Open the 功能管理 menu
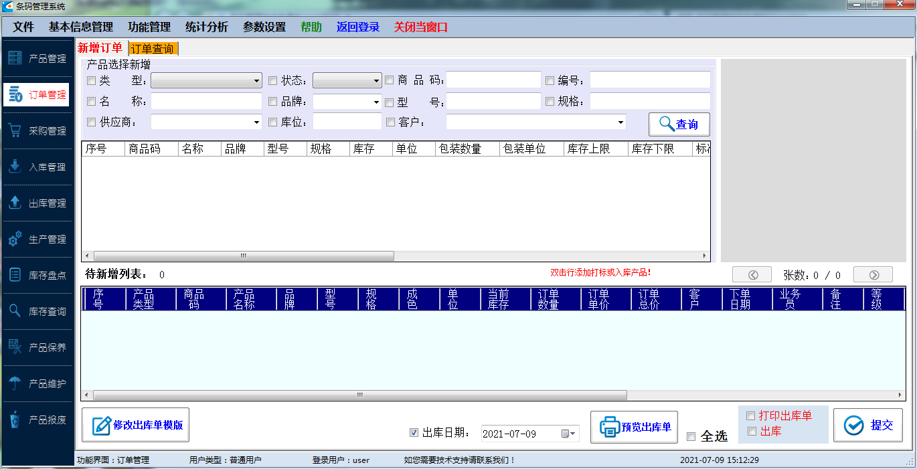This screenshot has height=469, width=917. tap(149, 27)
